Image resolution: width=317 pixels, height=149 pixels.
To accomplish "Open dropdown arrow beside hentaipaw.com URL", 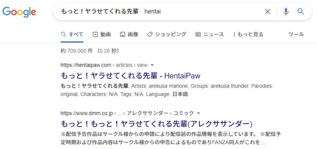I will coord(152,65).
